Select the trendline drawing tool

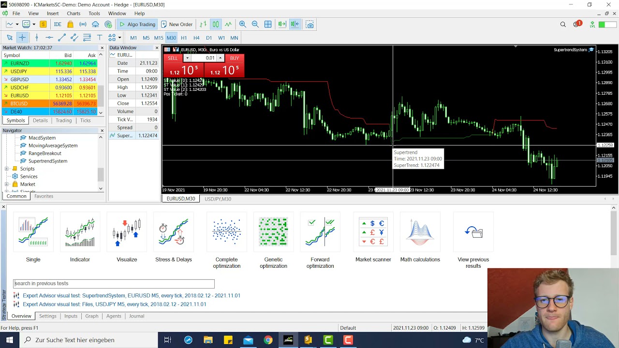[x=62, y=38]
